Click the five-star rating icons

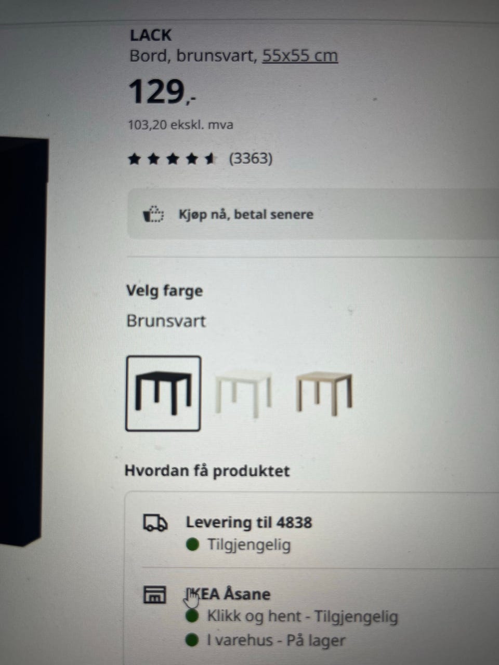(x=172, y=158)
